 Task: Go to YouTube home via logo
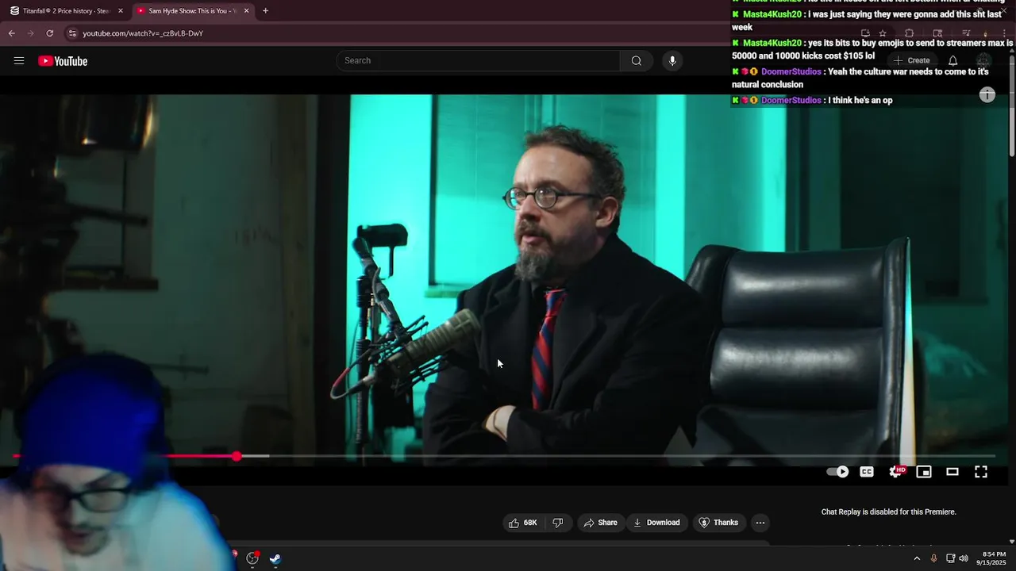[63, 61]
